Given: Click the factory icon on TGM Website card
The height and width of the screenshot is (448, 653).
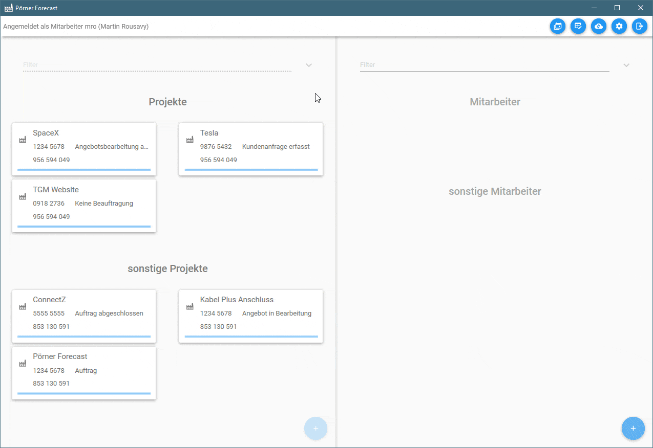Looking at the screenshot, I should [23, 196].
